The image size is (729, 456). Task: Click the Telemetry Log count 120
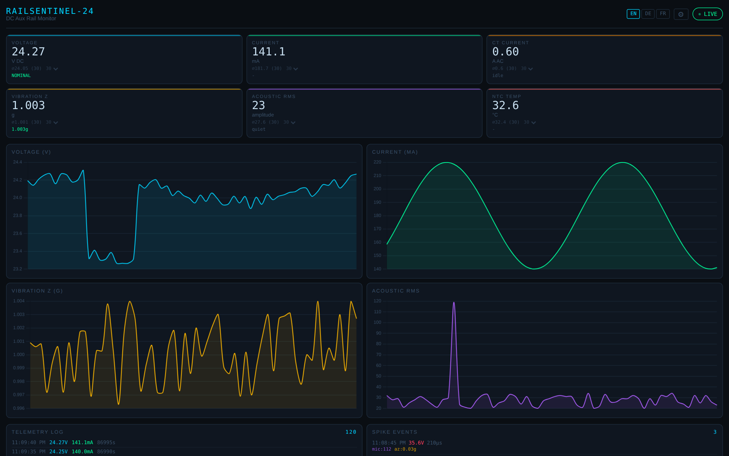tap(351, 432)
